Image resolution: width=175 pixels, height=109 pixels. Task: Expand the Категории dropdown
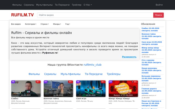coord(31,24)
